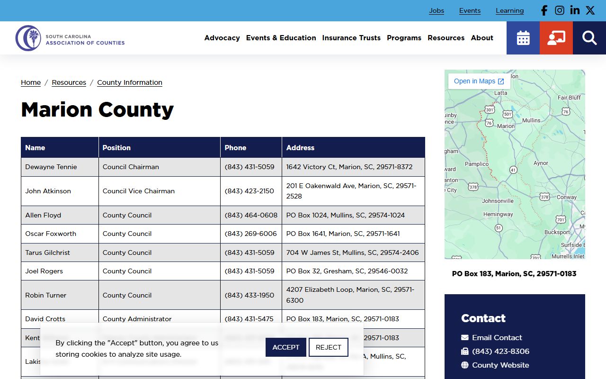
Task: Click phone number (843) 423-2150
Action: tap(250, 191)
